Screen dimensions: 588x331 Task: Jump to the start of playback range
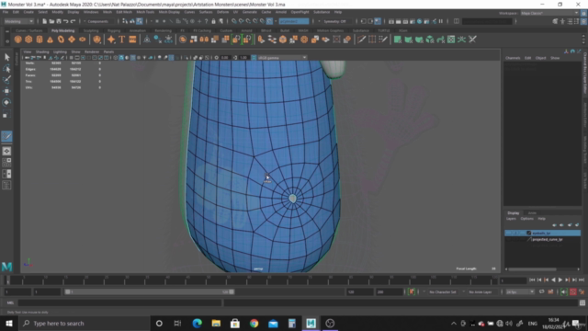(532, 280)
